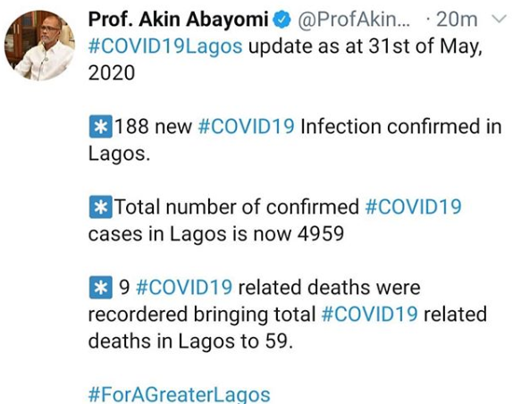Open #COVID19 hashtag in 188 new infections line
521x404 pixels.
247,127
